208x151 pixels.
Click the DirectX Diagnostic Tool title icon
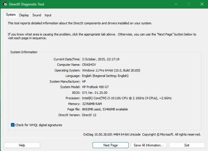(x=5, y=4)
